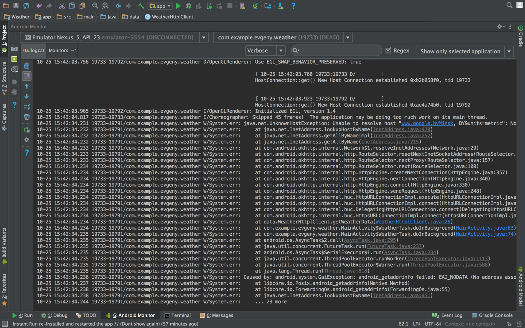The width and height of the screenshot is (525, 328).
Task: Toggle the Build Variants tool window
Action: point(4,246)
